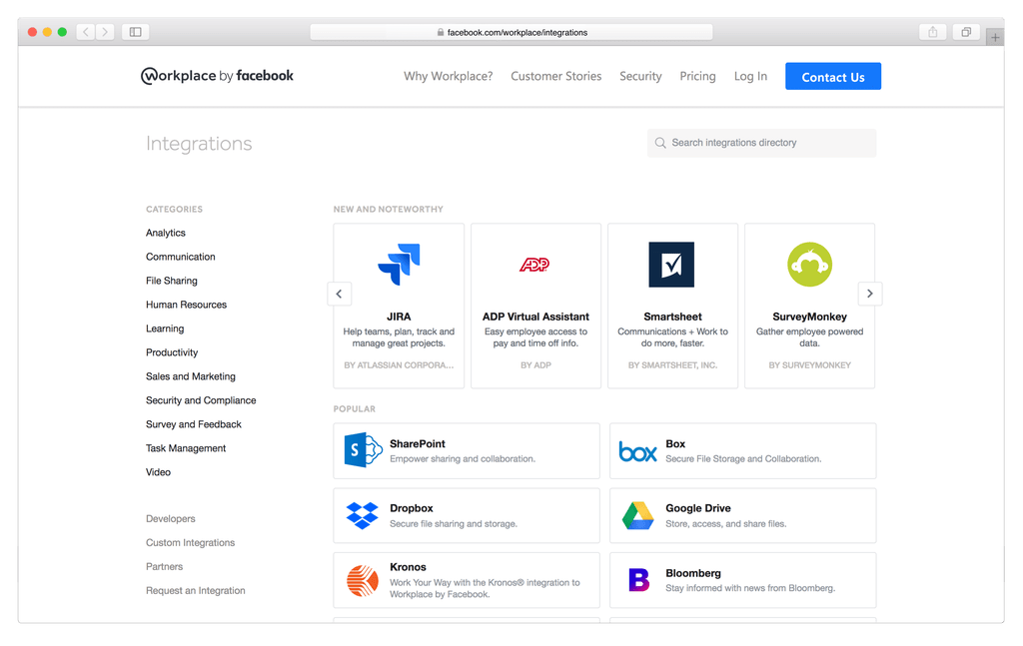Image resolution: width=1023 pixels, height=646 pixels.
Task: Click the Kronos orange logo
Action: 362,580
